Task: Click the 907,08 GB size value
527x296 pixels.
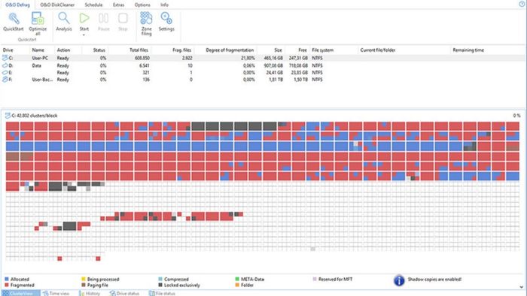Action: tap(273, 65)
